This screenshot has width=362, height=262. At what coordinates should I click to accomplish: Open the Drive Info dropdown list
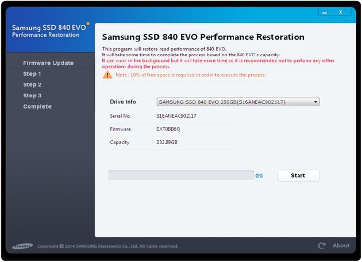(238, 102)
